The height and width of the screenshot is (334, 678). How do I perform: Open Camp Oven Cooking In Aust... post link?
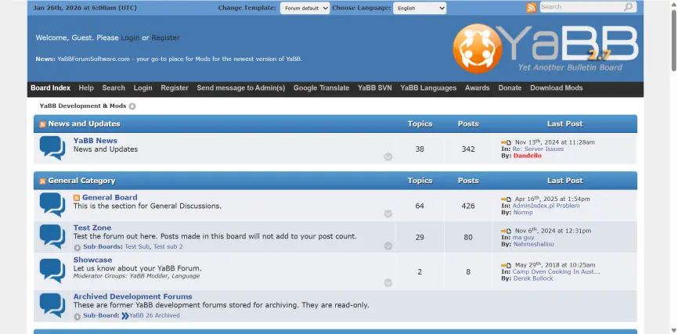(556, 271)
